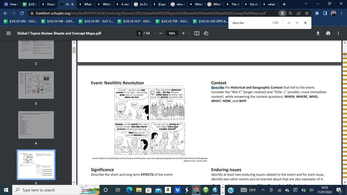347x195 pixels.
Task: Launch Microsoft Edge from the taskbar
Action: [129, 190]
